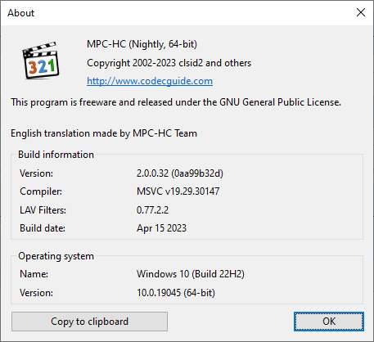Select version value 2.0.0.32 (0aa99b32d)

180,173
